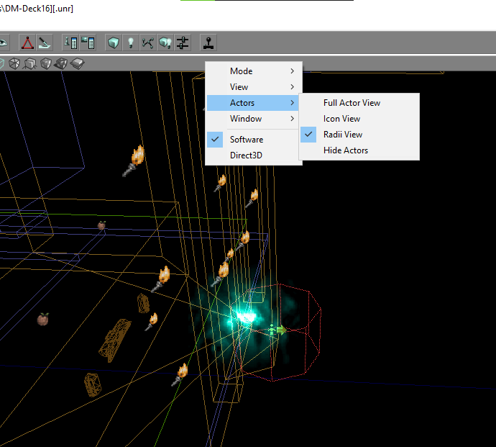Choose Icon View from Actors submenu
This screenshot has height=447, width=496.
pos(342,119)
